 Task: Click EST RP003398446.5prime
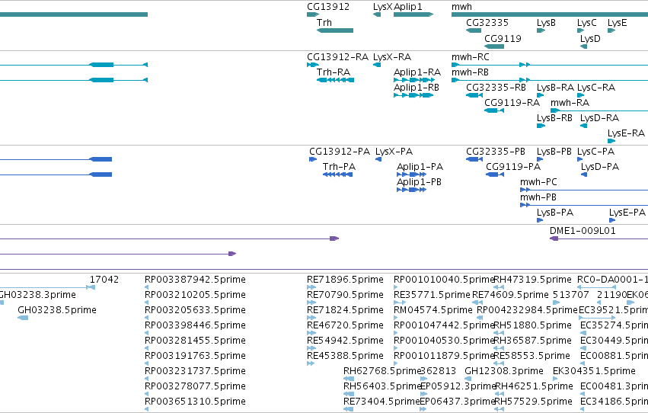[x=195, y=325]
